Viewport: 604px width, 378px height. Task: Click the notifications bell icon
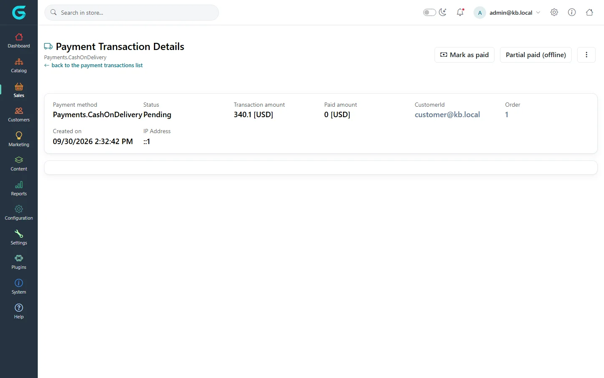pos(460,12)
